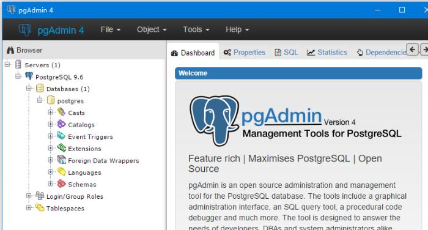The height and width of the screenshot is (230, 428).
Task: Select the Casts label
Action: 76,113
